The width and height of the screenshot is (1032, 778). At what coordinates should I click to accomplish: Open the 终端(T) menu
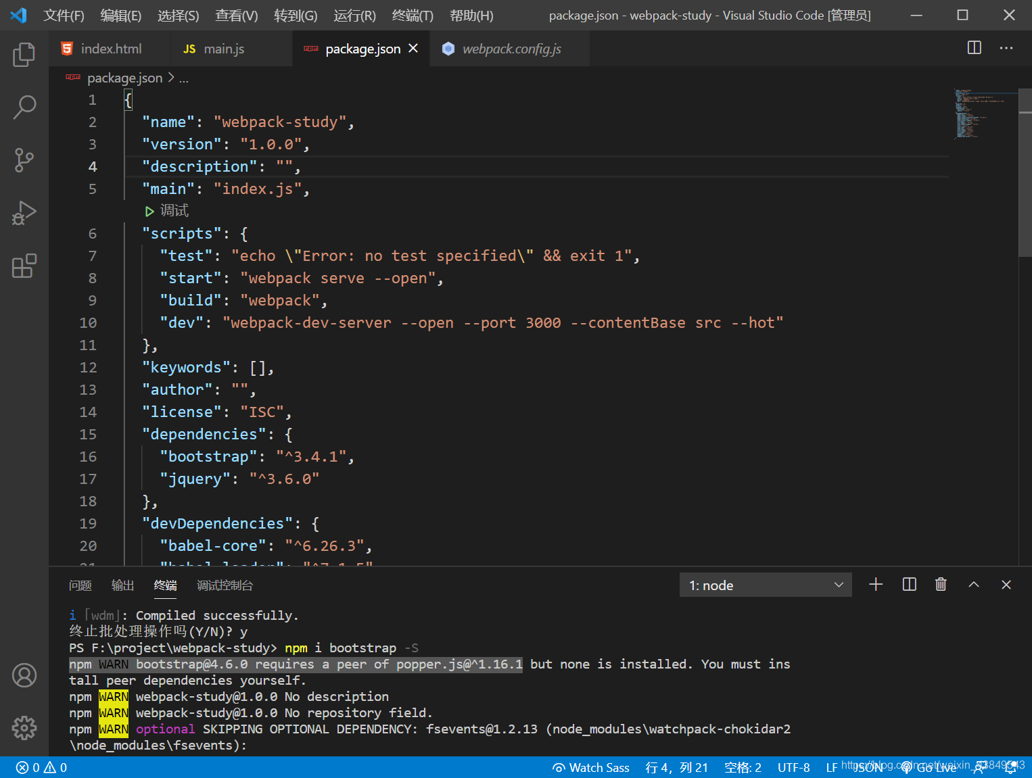(x=413, y=15)
